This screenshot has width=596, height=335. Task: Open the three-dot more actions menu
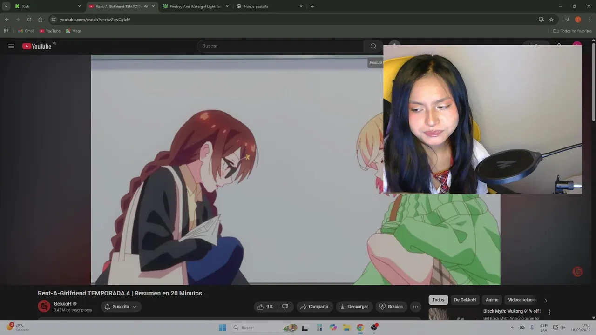[x=415, y=307]
